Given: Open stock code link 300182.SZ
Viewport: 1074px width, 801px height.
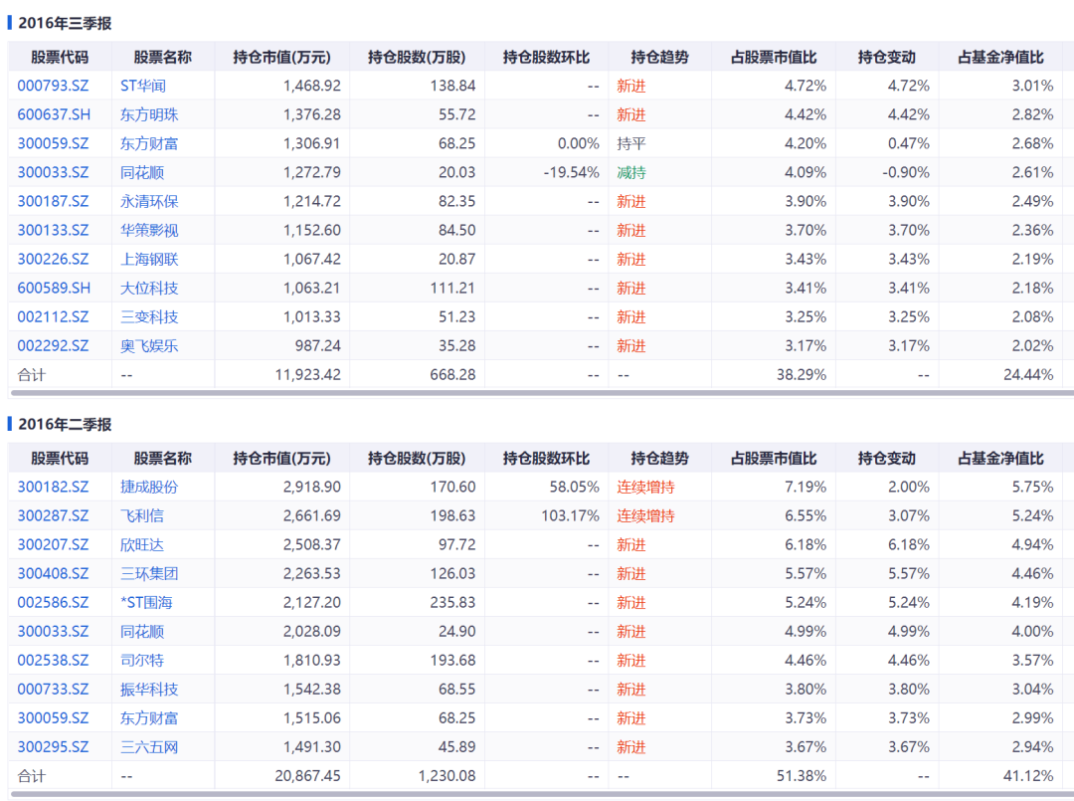Looking at the screenshot, I should pos(53,487).
